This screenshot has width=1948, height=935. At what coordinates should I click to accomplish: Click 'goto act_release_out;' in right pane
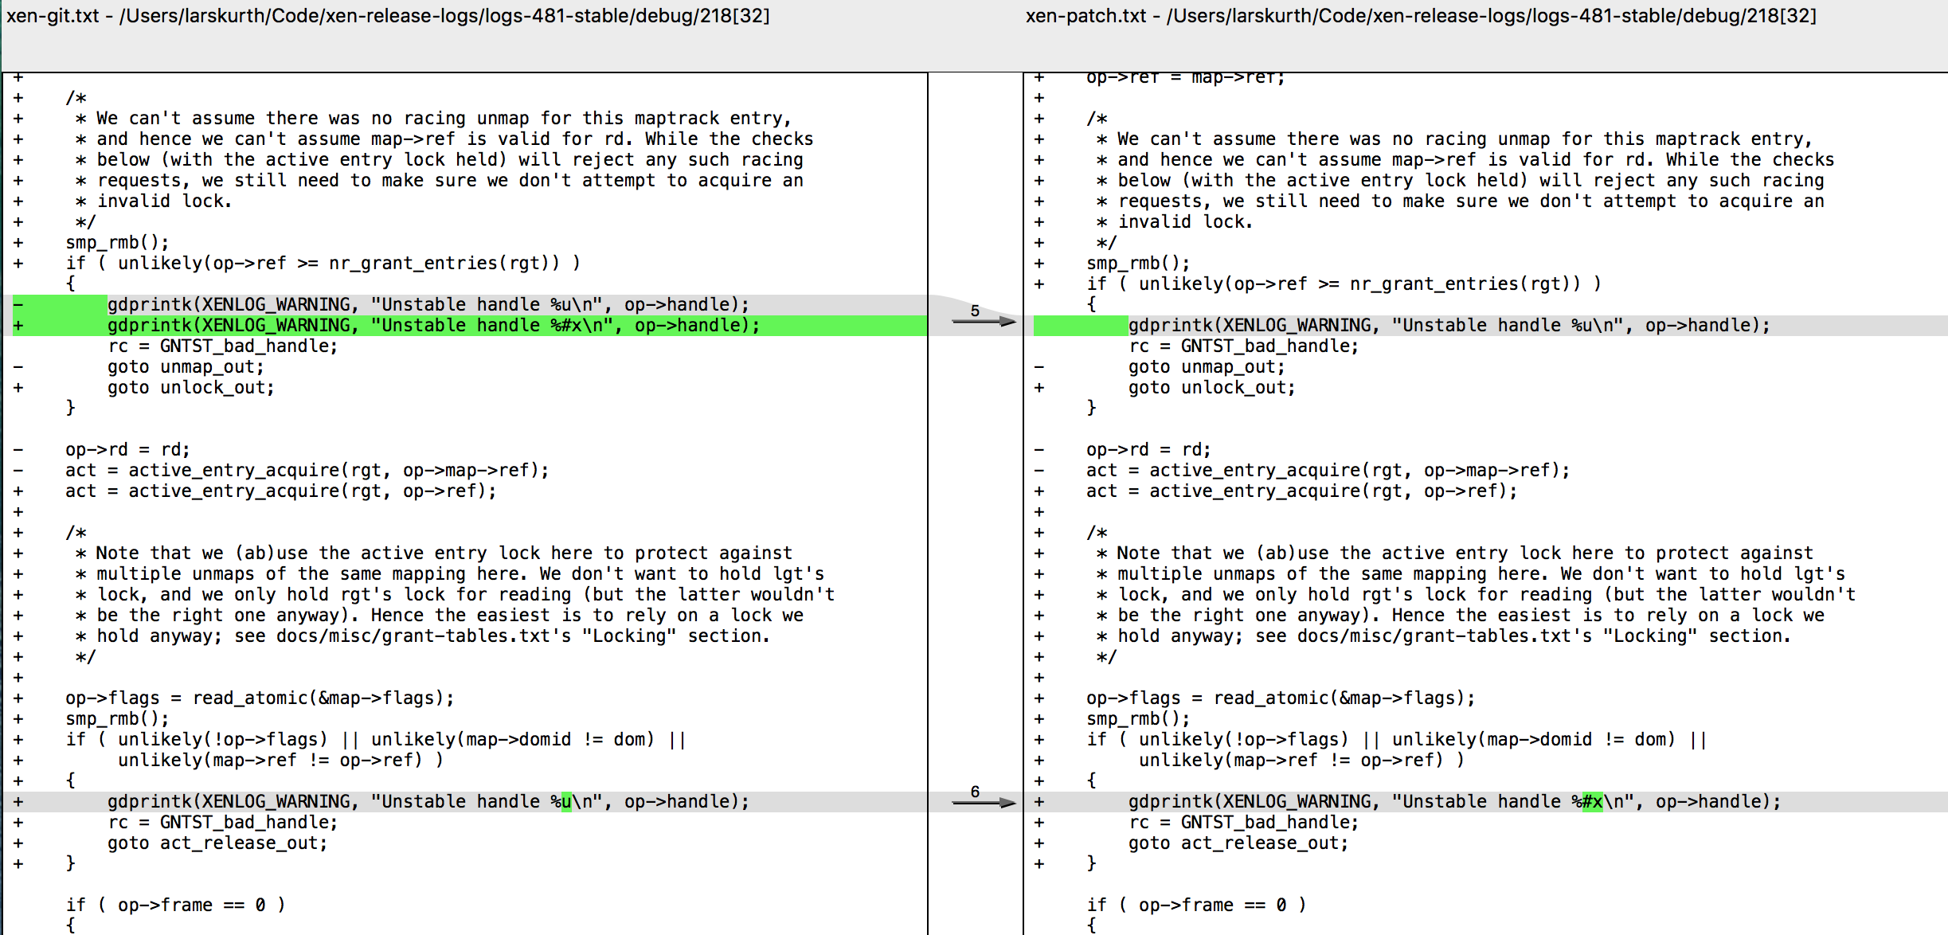point(1238,843)
